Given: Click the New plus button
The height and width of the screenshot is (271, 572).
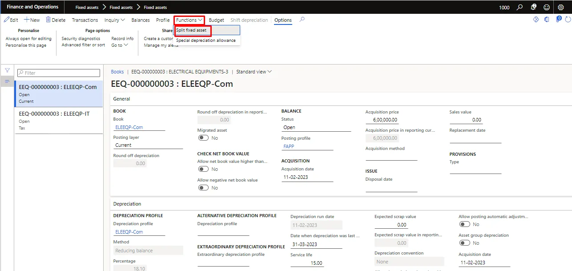Looking at the screenshot, I should tap(32, 20).
